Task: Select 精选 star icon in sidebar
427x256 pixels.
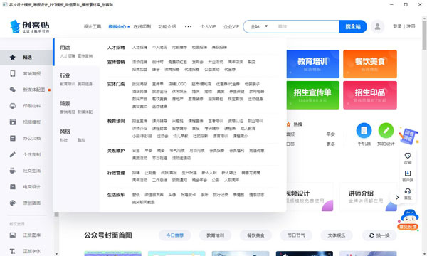Action: pyautogui.click(x=13, y=58)
